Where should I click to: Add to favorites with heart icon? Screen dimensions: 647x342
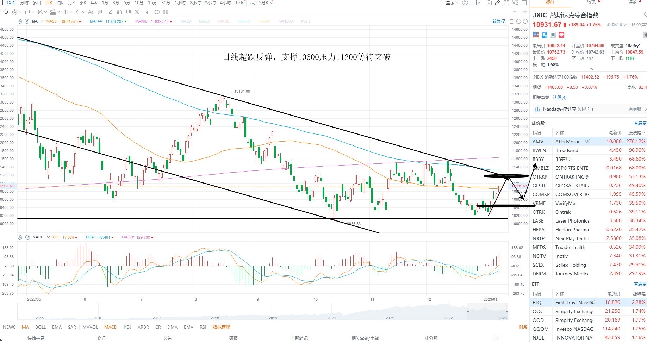561,35
